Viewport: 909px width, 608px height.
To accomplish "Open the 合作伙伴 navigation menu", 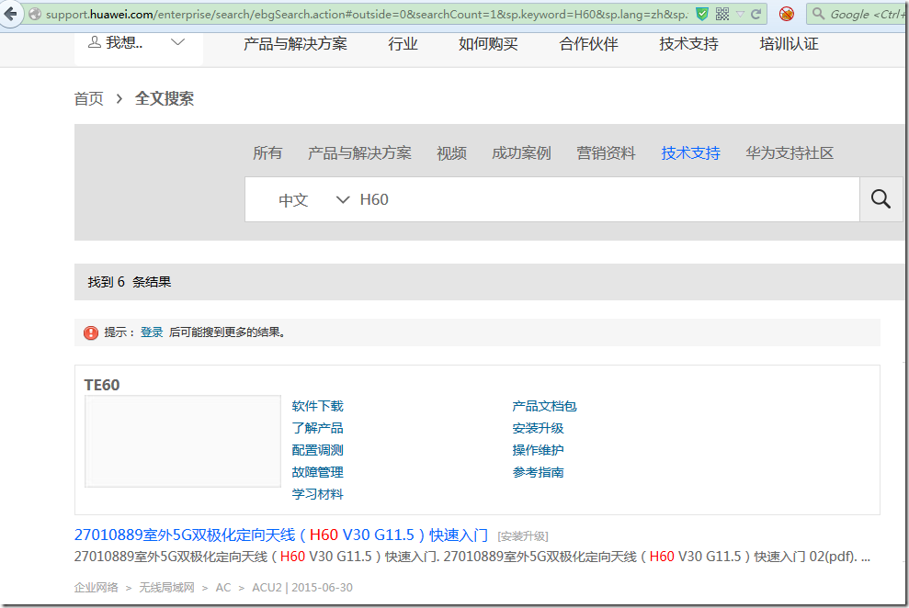I will [588, 44].
